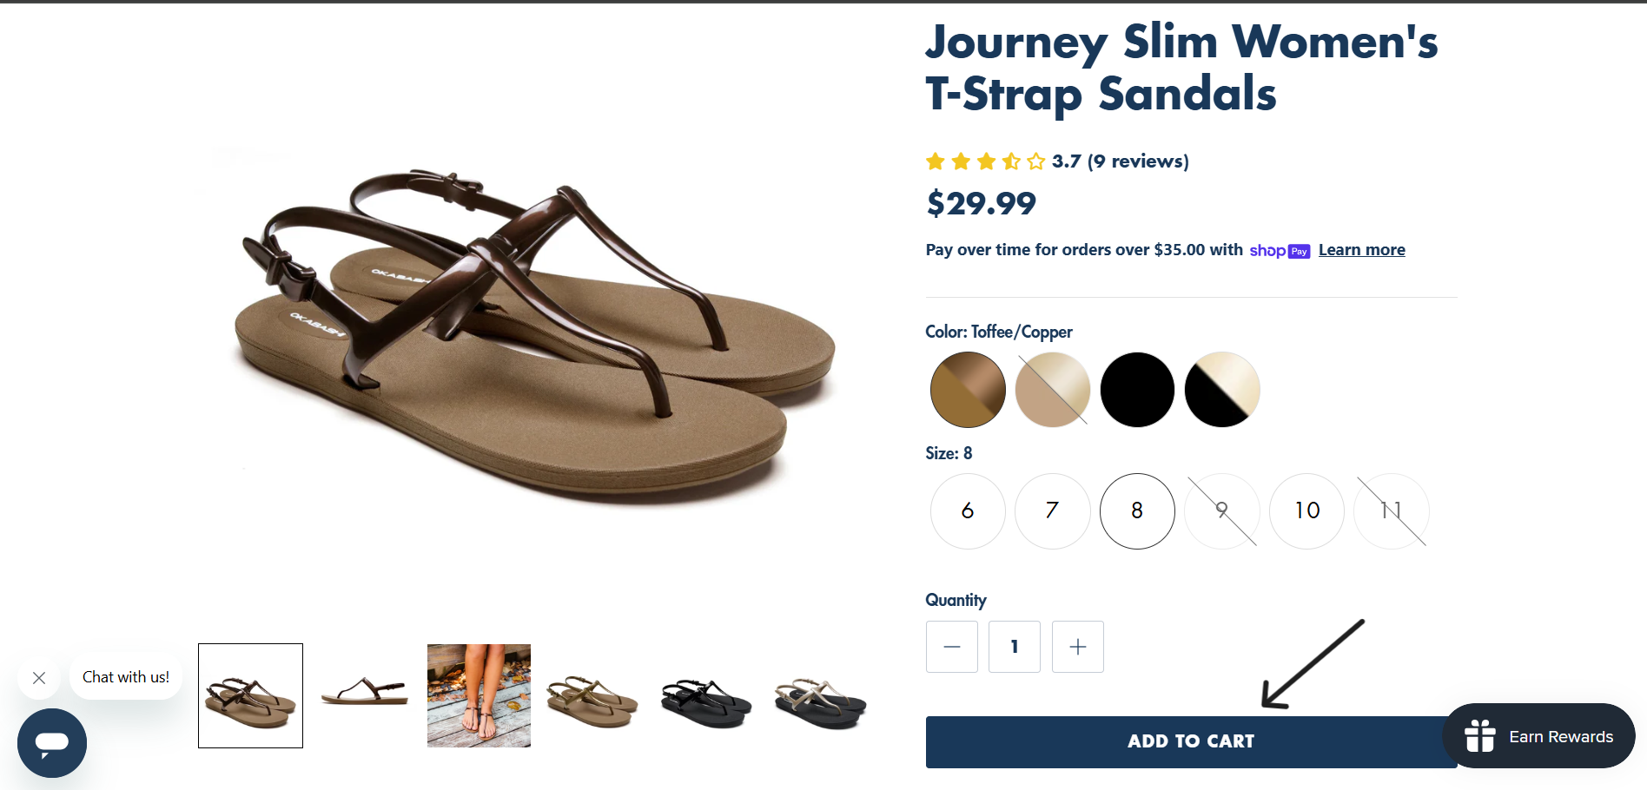
Task: Dismiss the 'Chat with us!' popup
Action: 39,678
